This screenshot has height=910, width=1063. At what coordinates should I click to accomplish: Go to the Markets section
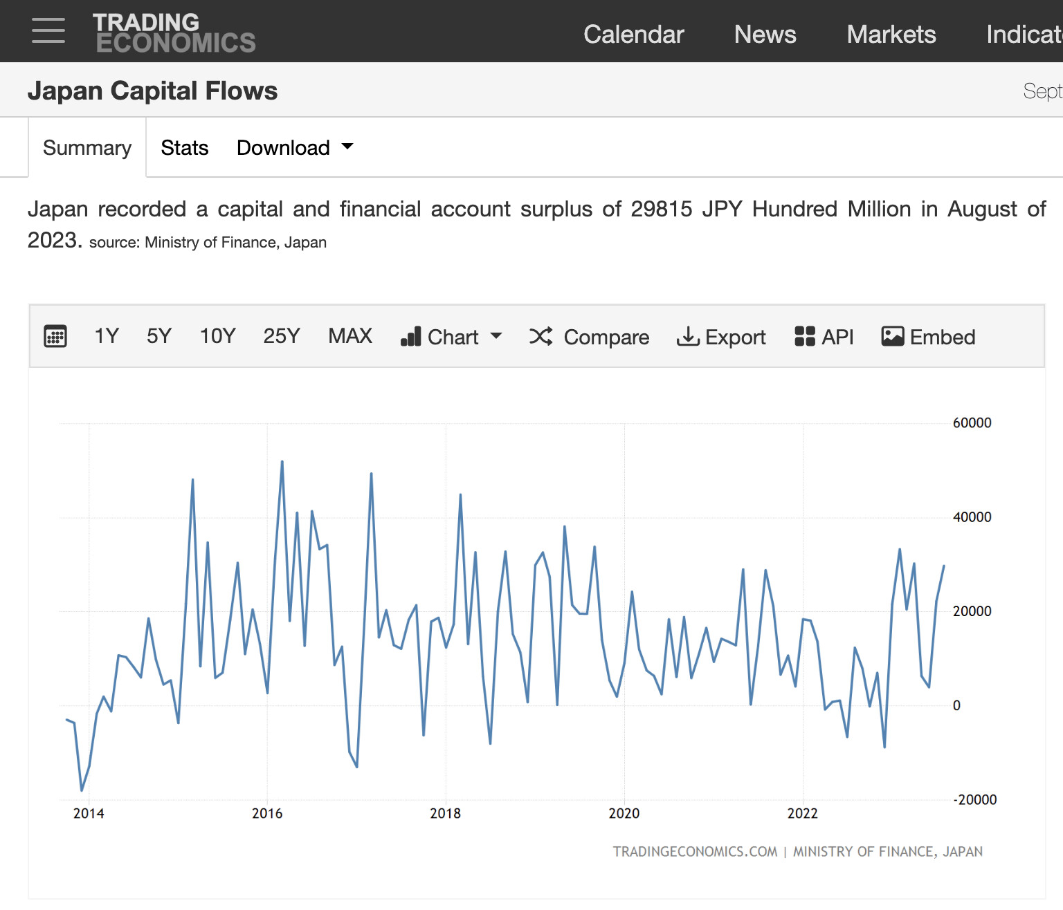891,35
